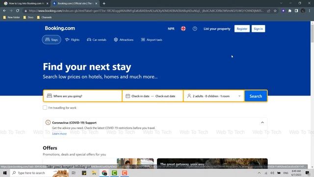Open the Car rentals tab

click(97, 40)
